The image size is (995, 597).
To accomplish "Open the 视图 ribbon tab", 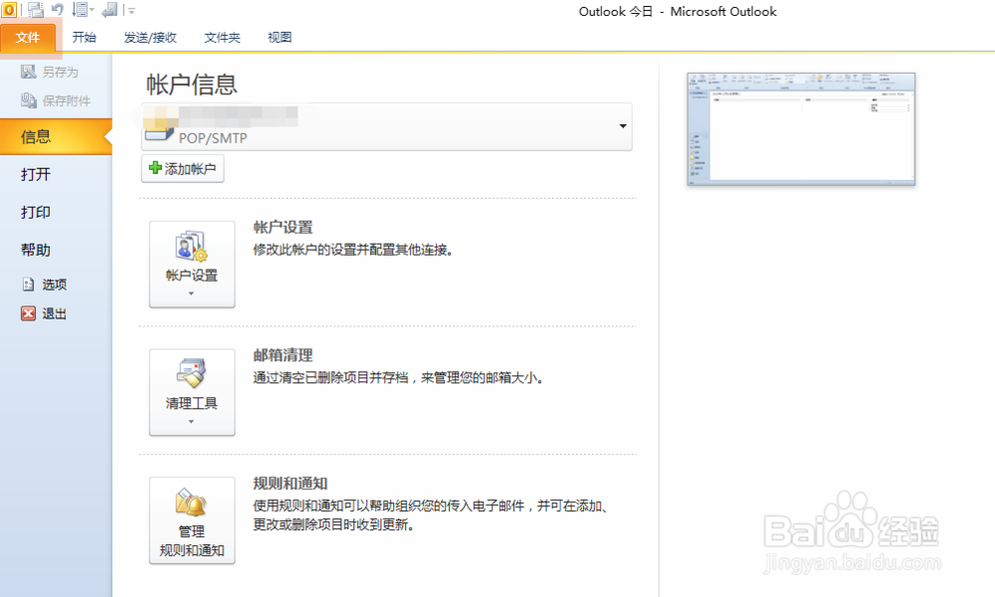I will point(280,38).
